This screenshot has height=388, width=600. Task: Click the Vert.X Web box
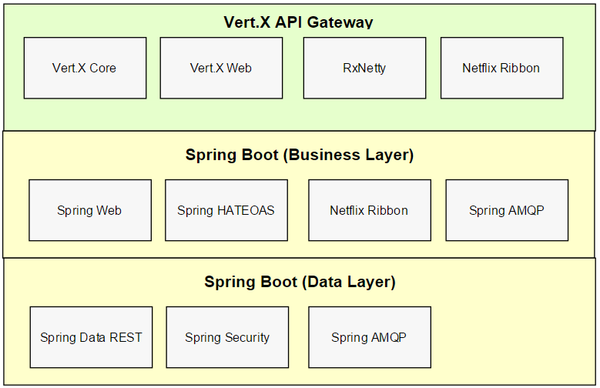[x=221, y=68]
